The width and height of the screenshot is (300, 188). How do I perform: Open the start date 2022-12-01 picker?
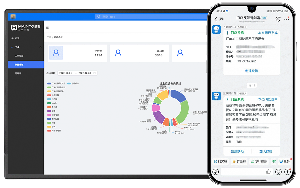(x=65, y=73)
